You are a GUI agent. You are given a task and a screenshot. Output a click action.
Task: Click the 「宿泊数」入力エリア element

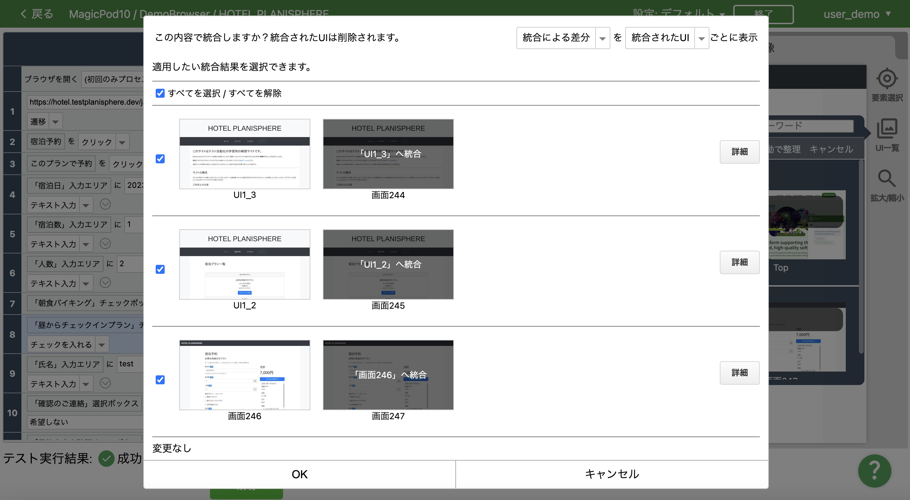[x=69, y=225]
